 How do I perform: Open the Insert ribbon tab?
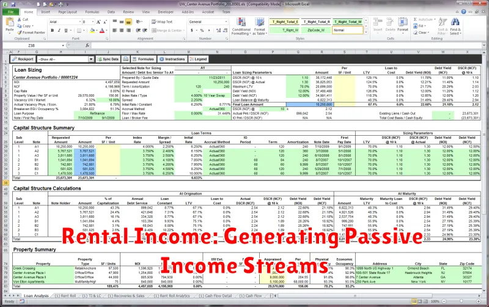(45, 12)
